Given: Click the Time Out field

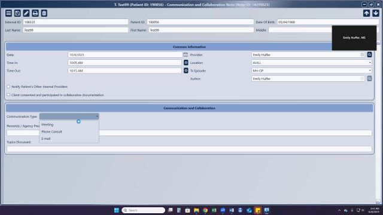Looking at the screenshot, I should click(125, 70).
